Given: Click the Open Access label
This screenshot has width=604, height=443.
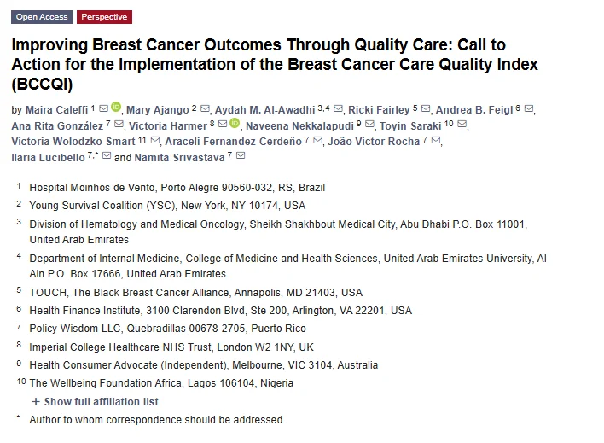Looking at the screenshot, I should pyautogui.click(x=41, y=17).
